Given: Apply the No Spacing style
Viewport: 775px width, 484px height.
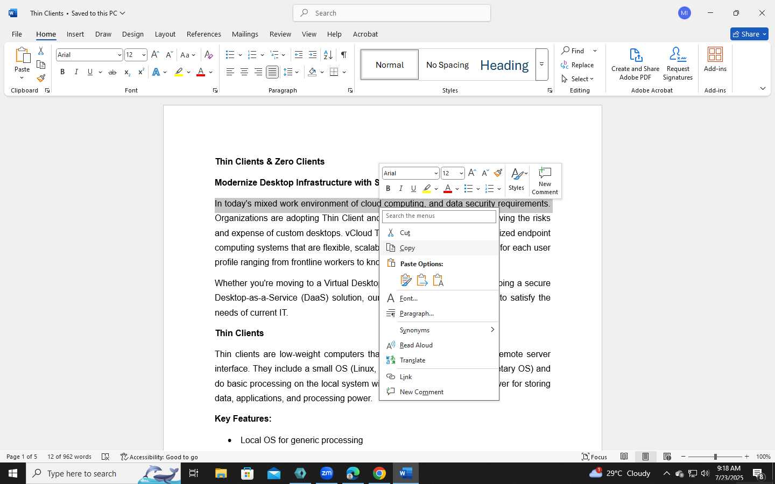Looking at the screenshot, I should pyautogui.click(x=447, y=65).
